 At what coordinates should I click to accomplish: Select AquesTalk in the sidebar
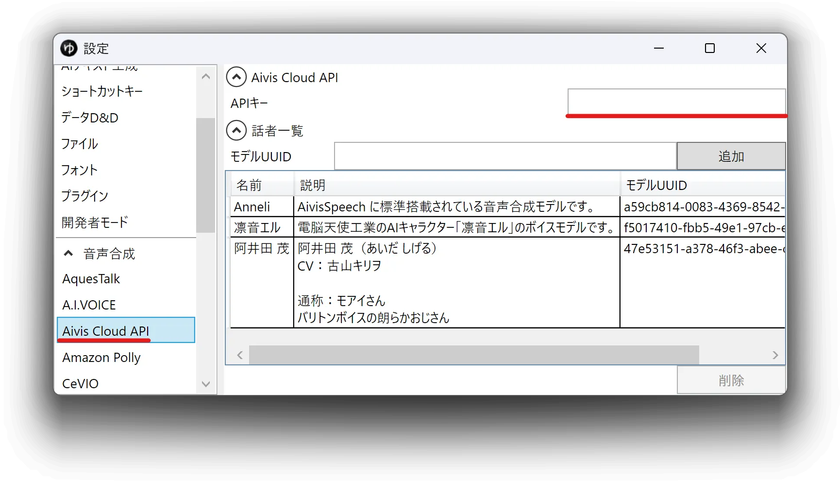(91, 279)
